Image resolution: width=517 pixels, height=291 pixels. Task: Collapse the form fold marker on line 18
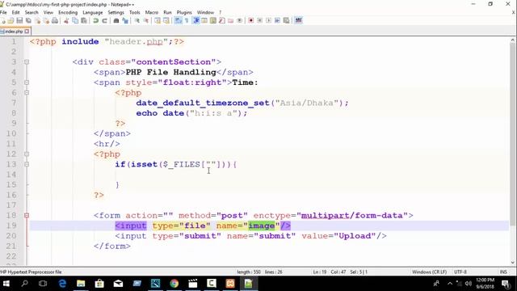(27, 216)
